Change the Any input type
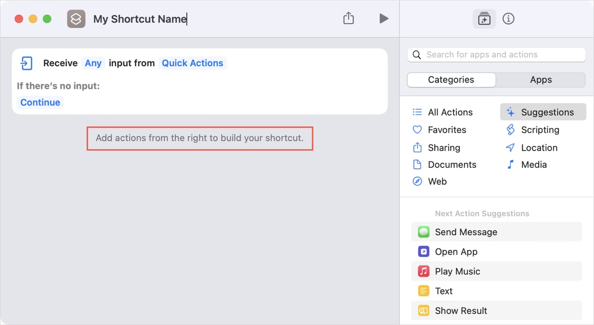The height and width of the screenshot is (325, 594). pos(93,63)
